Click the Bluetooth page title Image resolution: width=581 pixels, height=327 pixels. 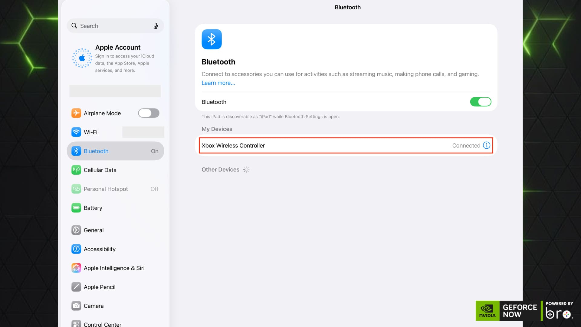(x=347, y=7)
